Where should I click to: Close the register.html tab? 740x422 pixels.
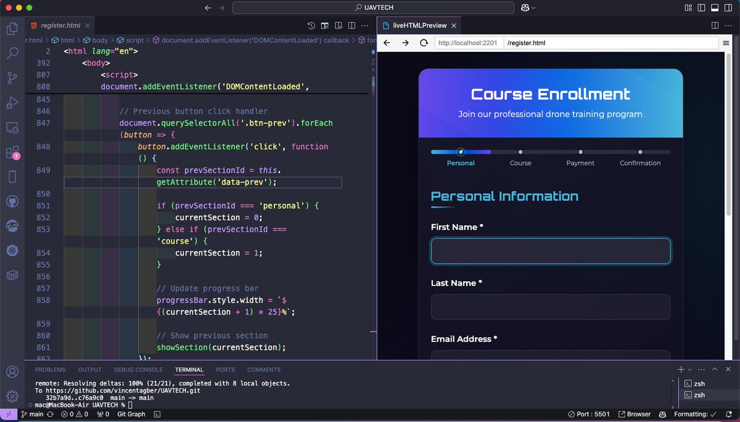coord(87,26)
